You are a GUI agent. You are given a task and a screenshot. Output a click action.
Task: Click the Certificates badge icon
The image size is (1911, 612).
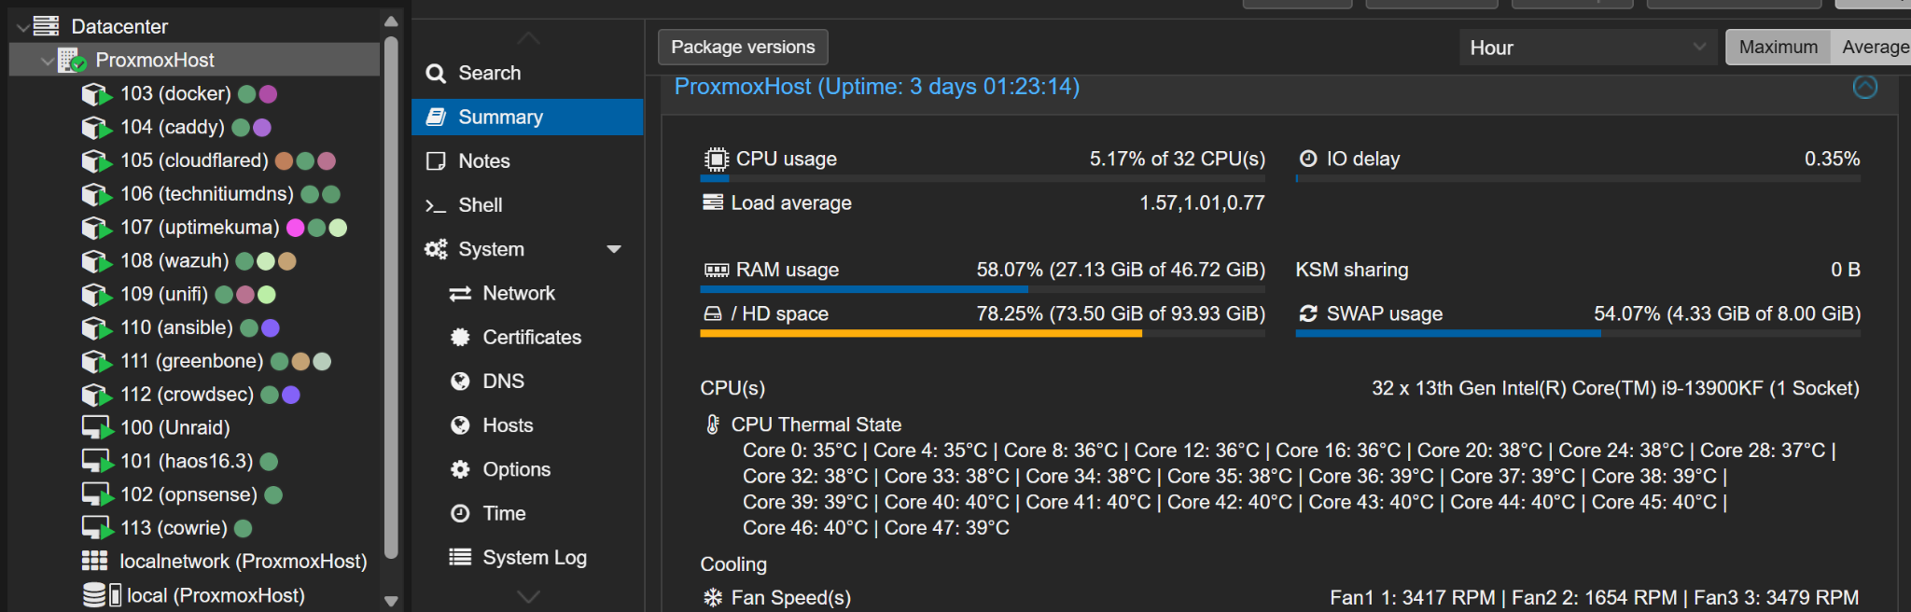pyautogui.click(x=460, y=338)
